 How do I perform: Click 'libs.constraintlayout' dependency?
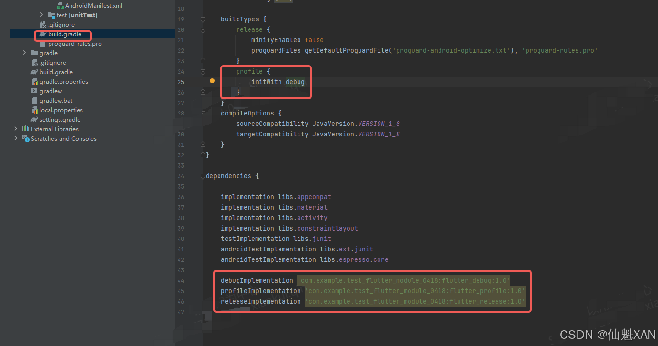(x=318, y=229)
